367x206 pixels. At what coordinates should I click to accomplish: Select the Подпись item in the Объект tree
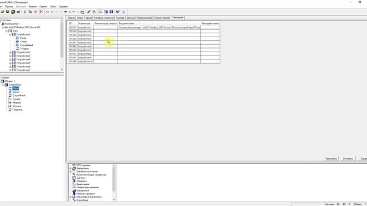click(18, 110)
